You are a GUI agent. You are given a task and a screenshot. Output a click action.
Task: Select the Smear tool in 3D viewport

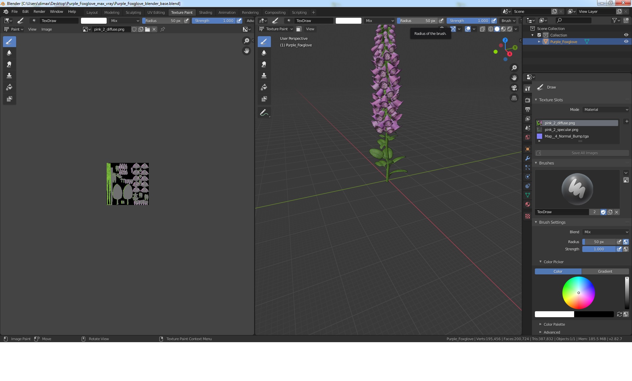point(264,64)
